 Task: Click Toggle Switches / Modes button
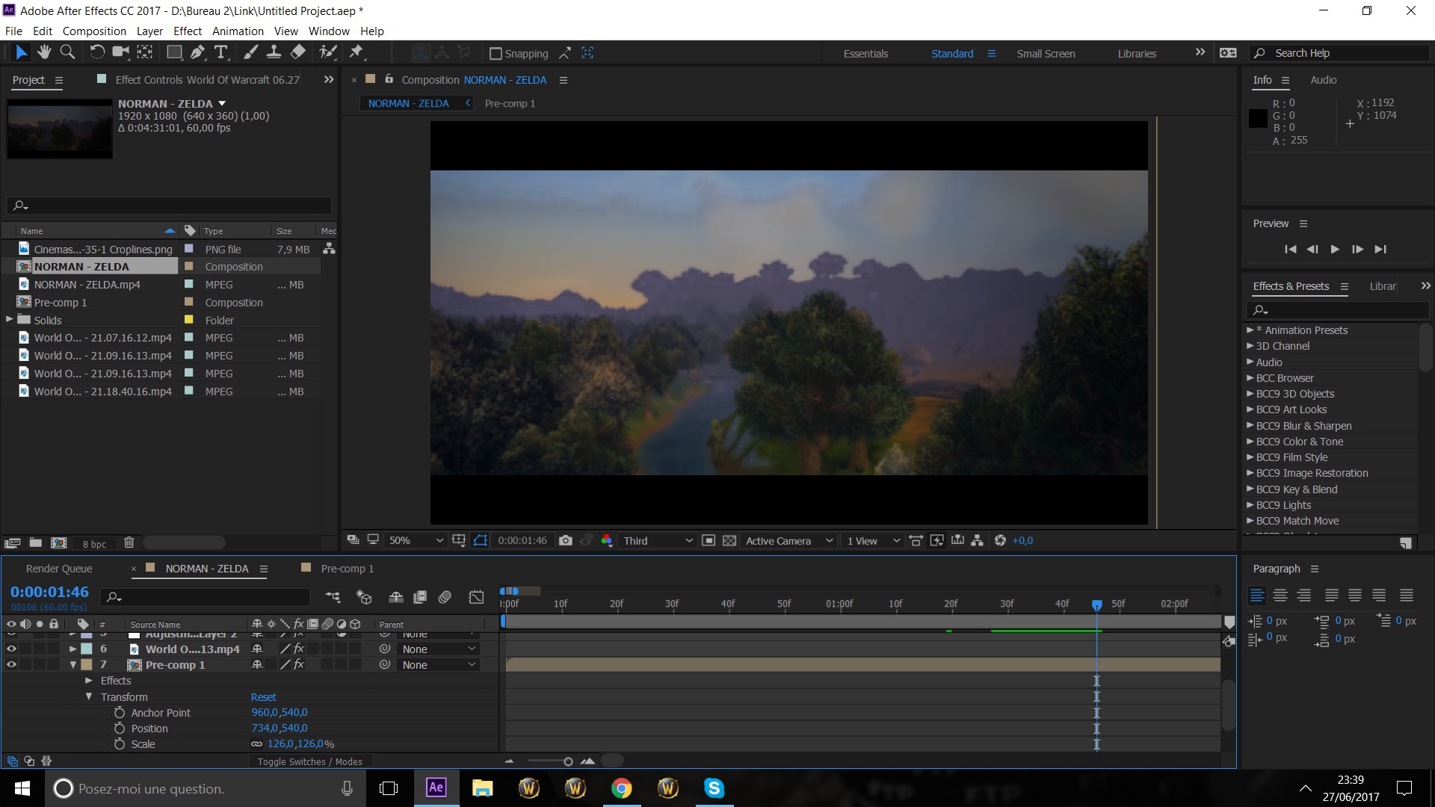click(309, 761)
